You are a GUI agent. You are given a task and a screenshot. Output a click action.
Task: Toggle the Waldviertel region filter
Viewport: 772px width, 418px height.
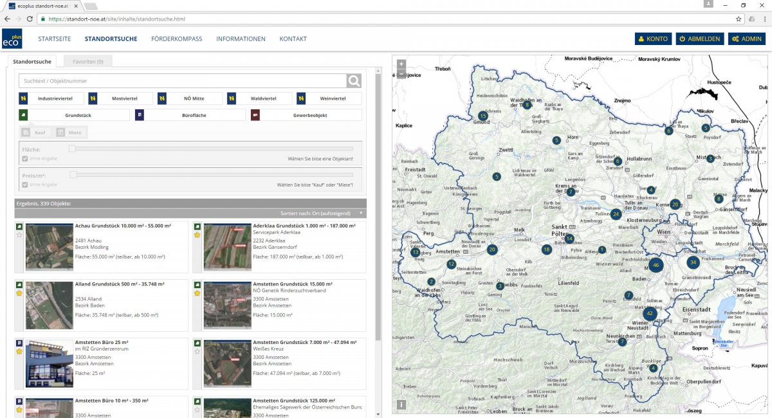pyautogui.click(x=259, y=98)
